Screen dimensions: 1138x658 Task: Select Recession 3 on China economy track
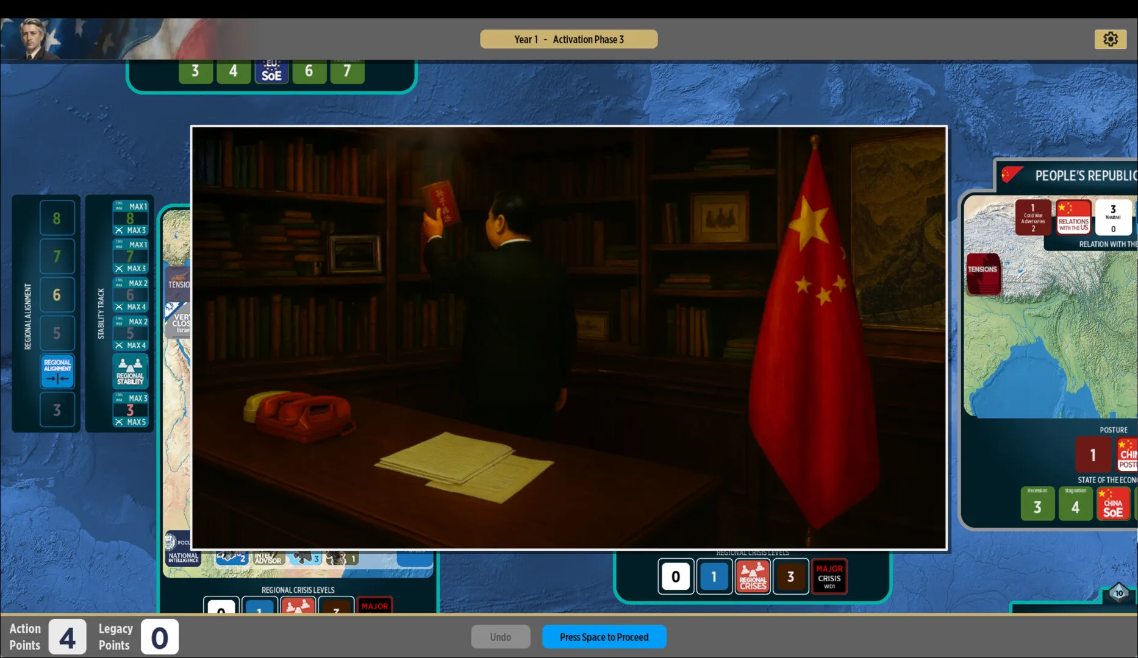pyautogui.click(x=1037, y=504)
